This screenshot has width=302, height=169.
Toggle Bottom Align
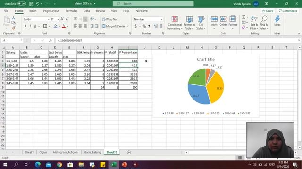click(85, 19)
